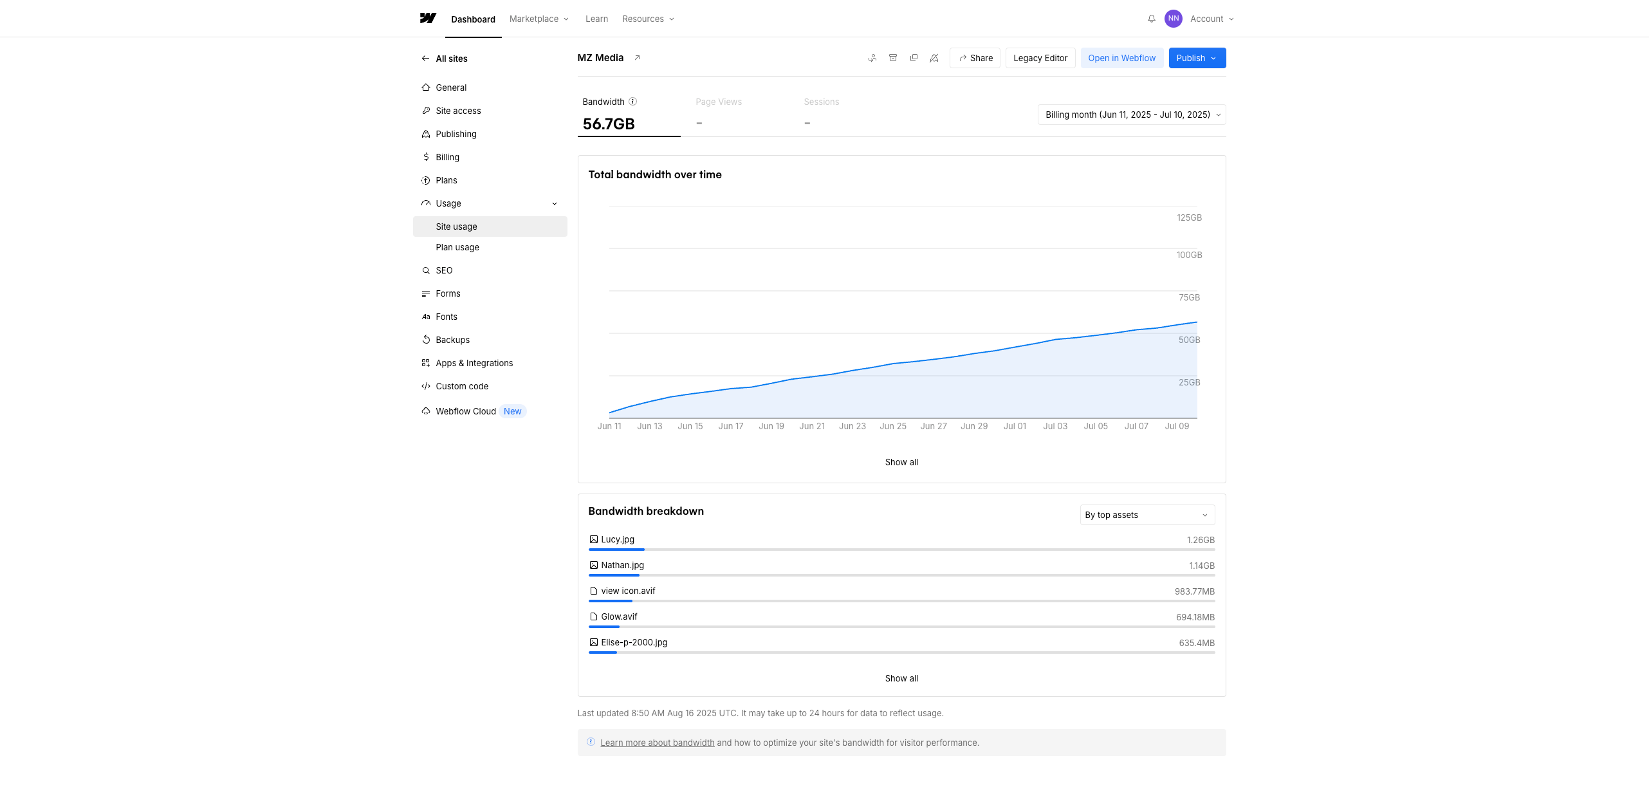
Task: Open the Marketplace menu
Action: click(539, 19)
